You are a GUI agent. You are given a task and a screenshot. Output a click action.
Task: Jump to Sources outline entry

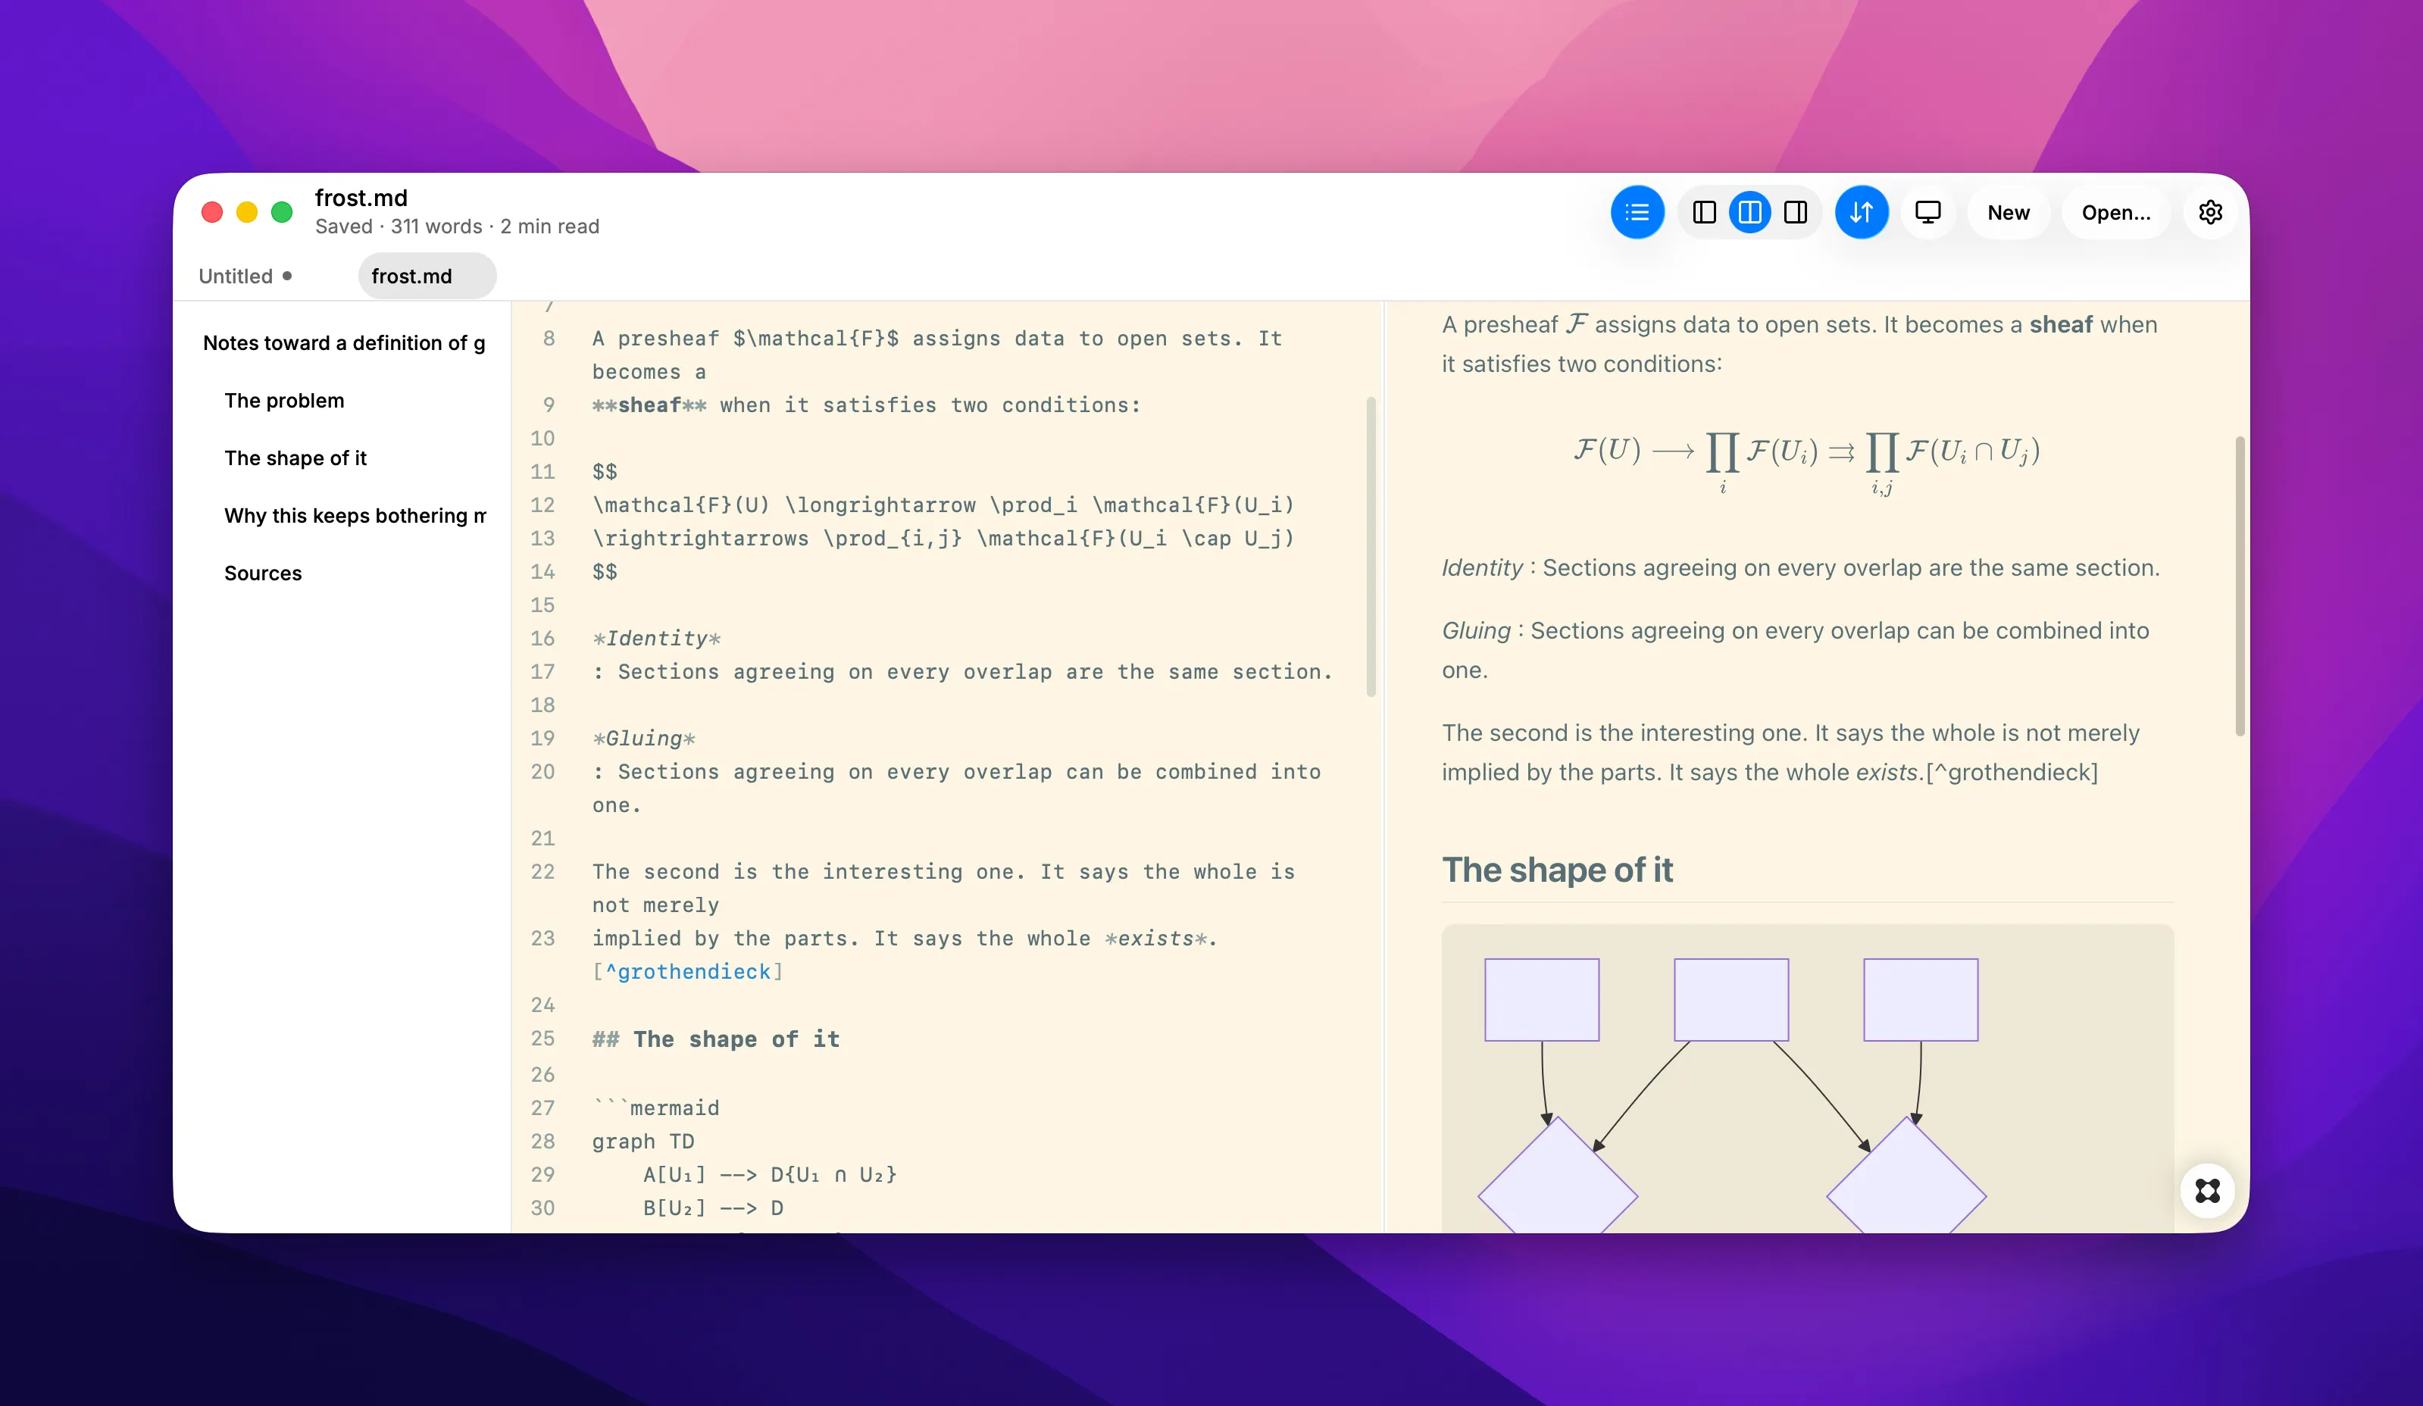click(264, 573)
